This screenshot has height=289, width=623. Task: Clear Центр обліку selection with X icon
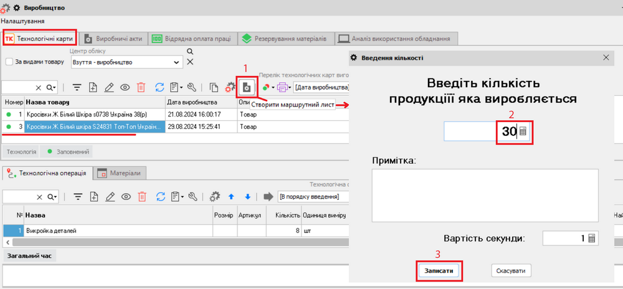pyautogui.click(x=190, y=62)
